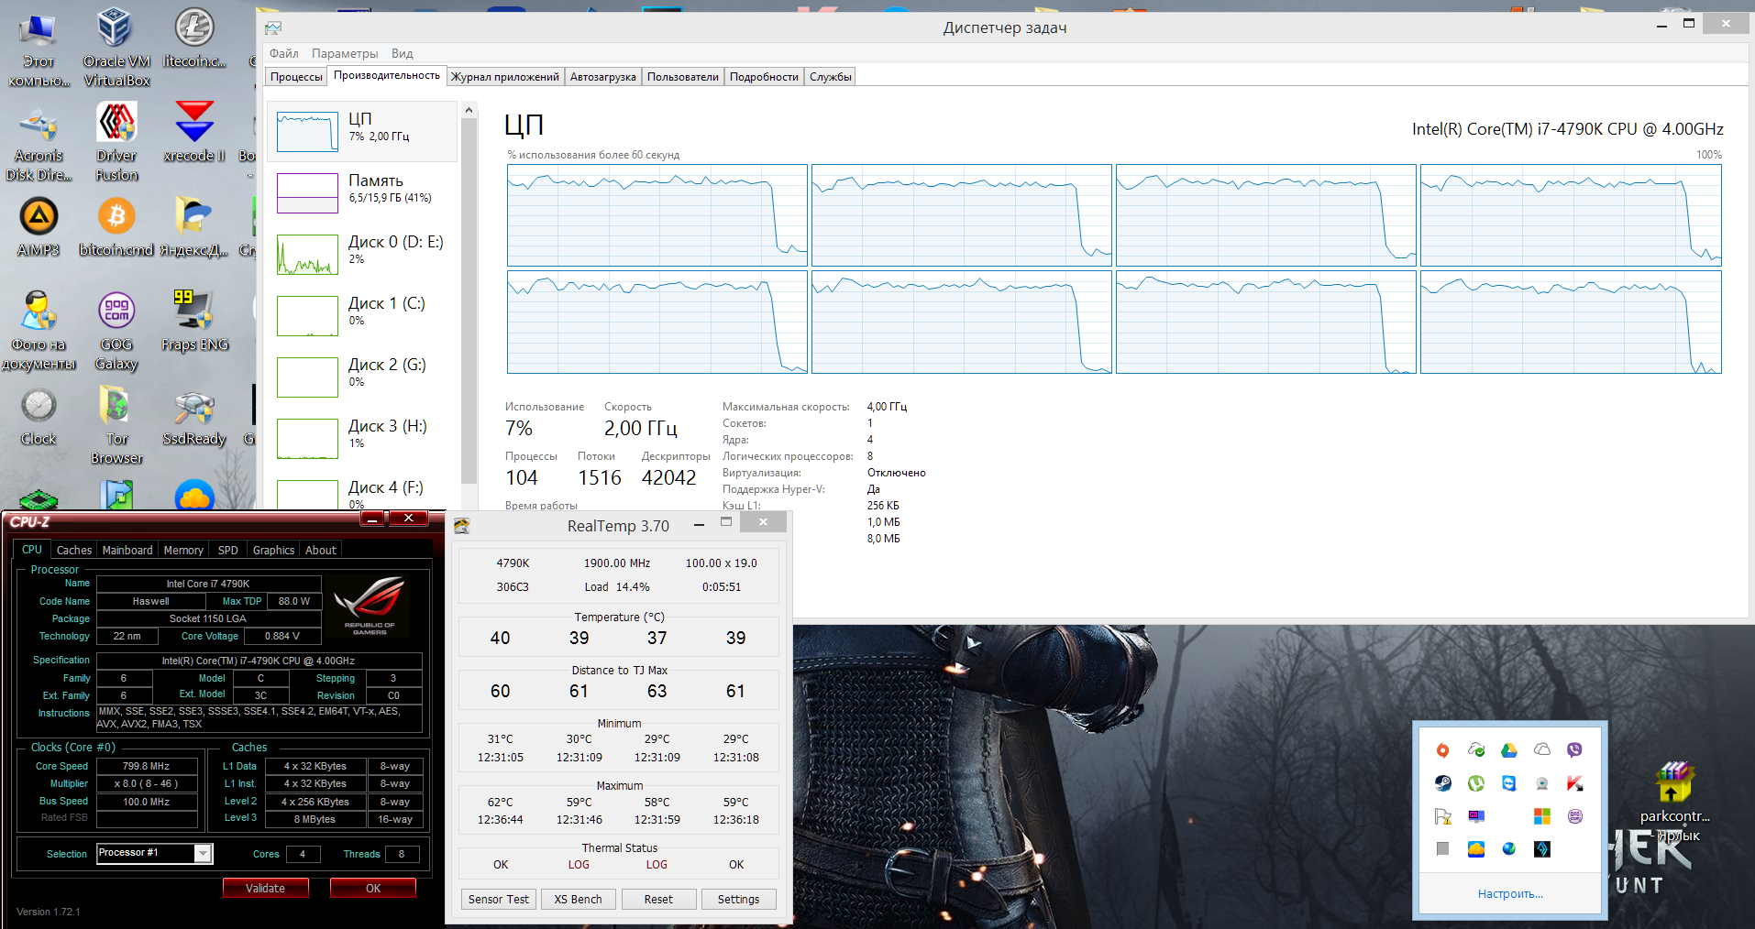Click the Action Center flag tray icon
Viewport: 1755px width, 929px height.
click(1442, 816)
